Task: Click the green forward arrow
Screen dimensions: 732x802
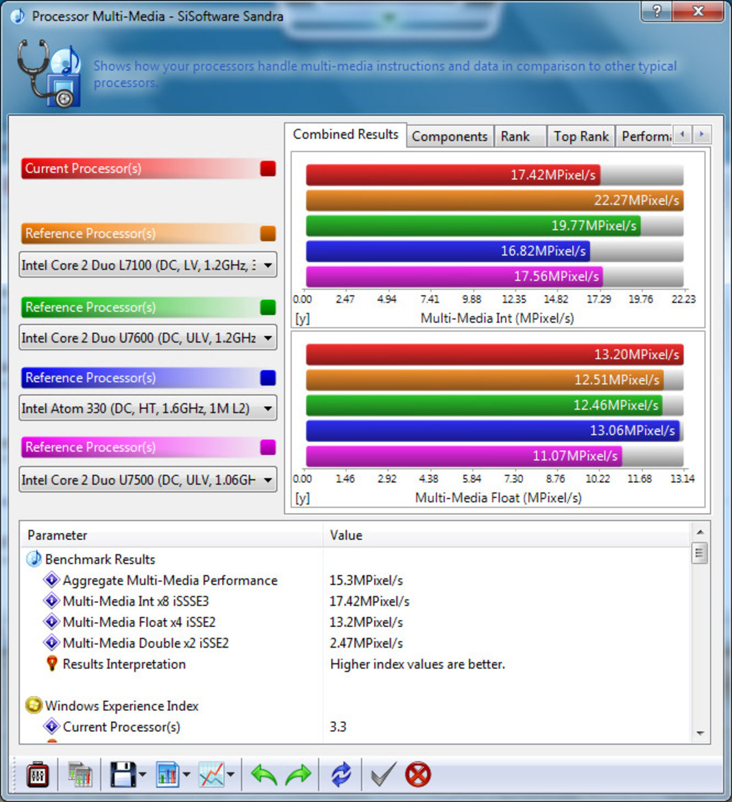Action: [298, 775]
